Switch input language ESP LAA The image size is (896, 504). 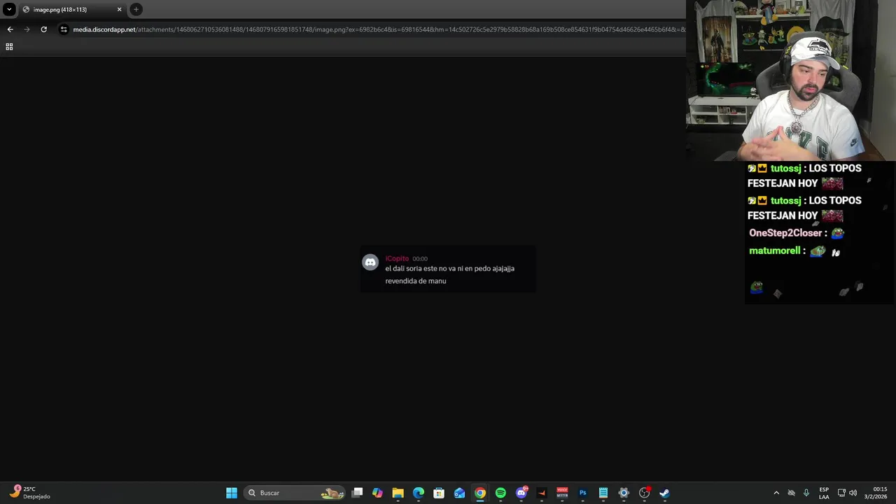pyautogui.click(x=824, y=493)
